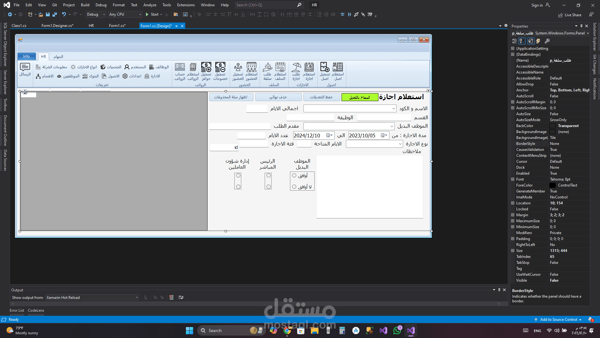Switch Properties to Categorized view icon
600x338 pixels.
pos(514,41)
